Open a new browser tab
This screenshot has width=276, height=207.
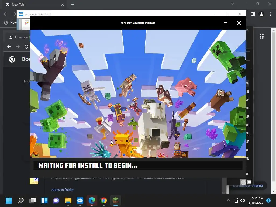[x=73, y=5]
